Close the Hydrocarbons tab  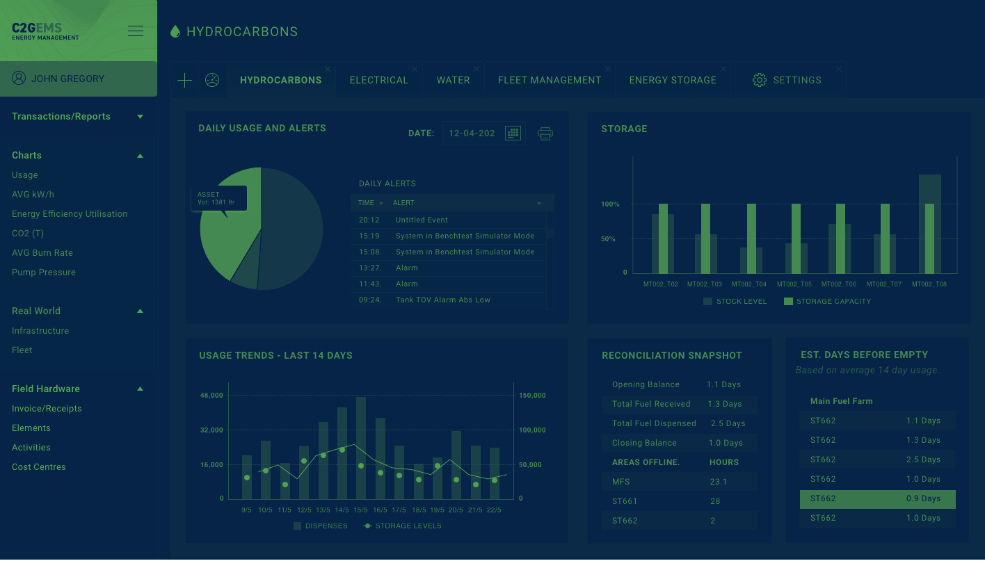[328, 69]
